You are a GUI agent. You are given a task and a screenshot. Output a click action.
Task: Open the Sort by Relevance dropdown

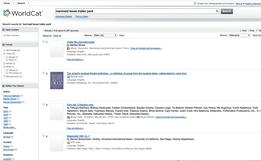point(239,35)
